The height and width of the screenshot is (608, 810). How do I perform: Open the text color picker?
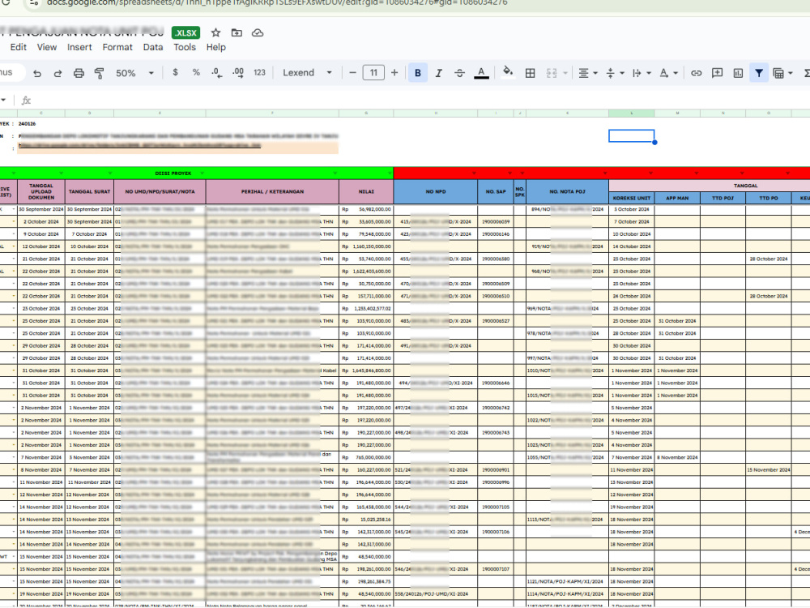tap(481, 73)
